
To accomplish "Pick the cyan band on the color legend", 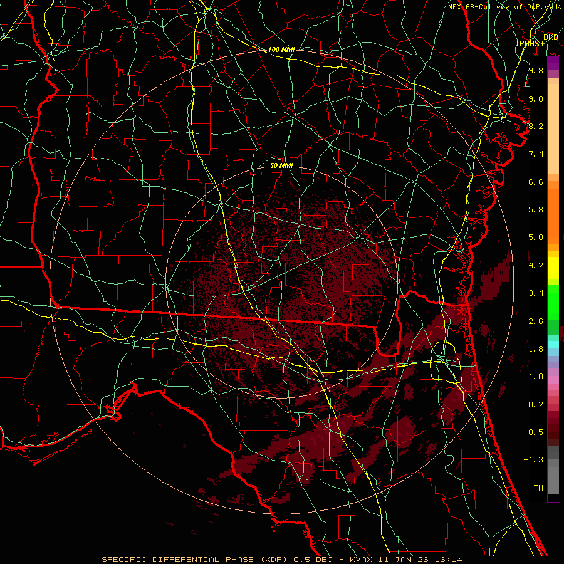I will pos(553,345).
